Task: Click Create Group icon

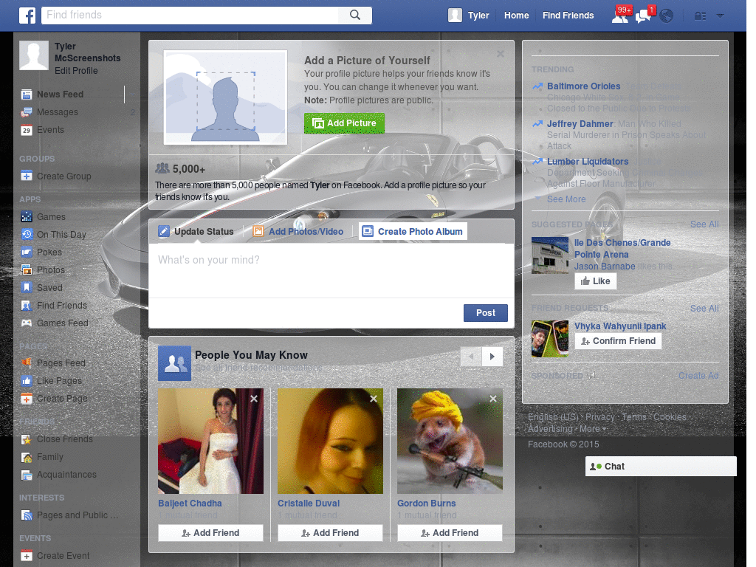Action: click(27, 176)
